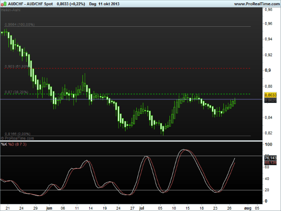
Task: Click the AUDCHF - AUD/CHF Spot title
Action: click(30, 4)
